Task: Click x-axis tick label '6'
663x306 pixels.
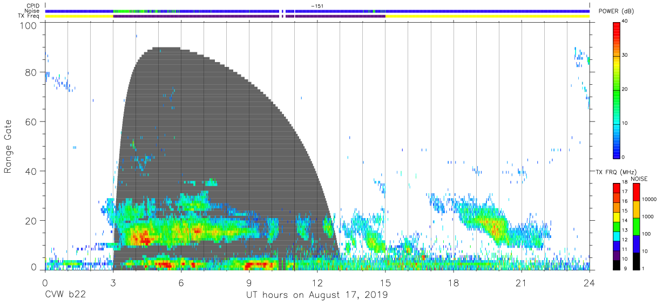Action: 181,283
